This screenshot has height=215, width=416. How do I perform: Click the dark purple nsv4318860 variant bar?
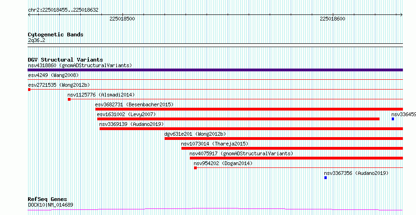click(215, 70)
